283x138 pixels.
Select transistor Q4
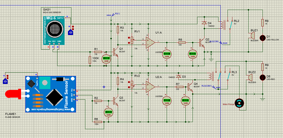190,87
